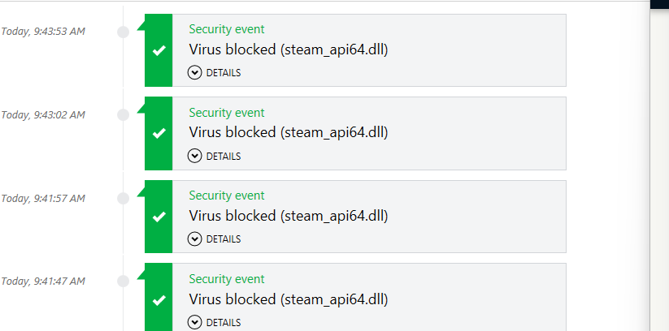Click the 'Today, 9:43:02 AM' timestamp
Screen dimensions: 669x331
tap(43, 115)
